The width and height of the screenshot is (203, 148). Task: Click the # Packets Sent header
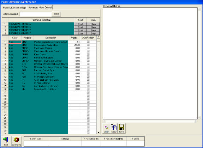pyautogui.click(x=91, y=139)
